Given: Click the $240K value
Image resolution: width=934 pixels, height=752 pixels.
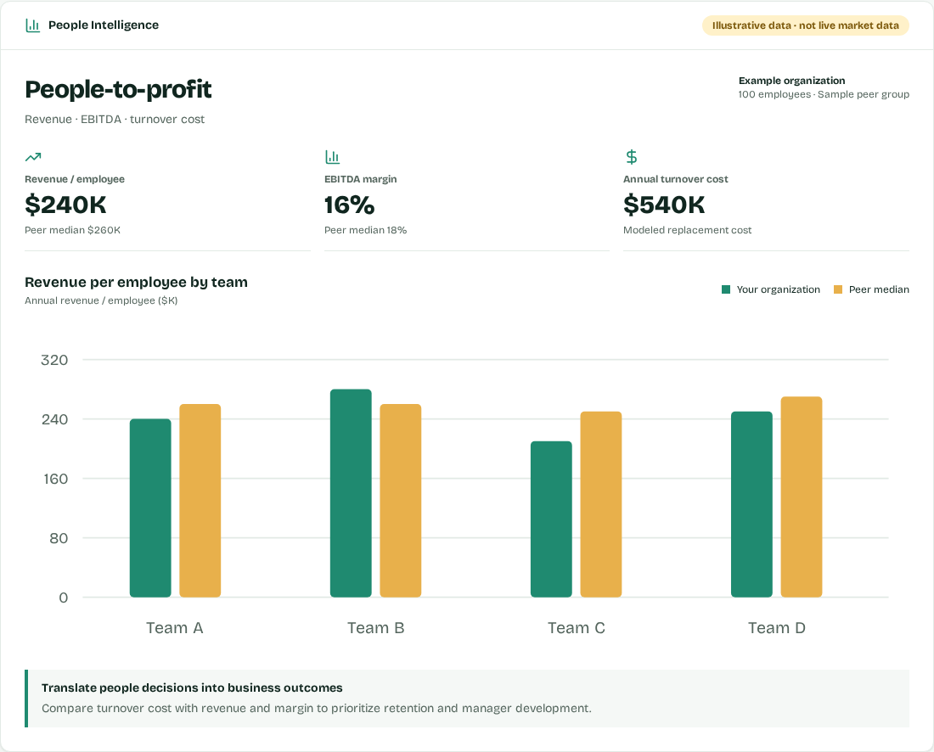Looking at the screenshot, I should 65,205.
